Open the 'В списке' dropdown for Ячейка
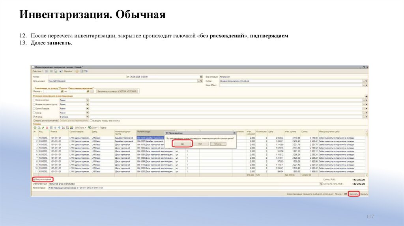The width and height of the screenshot is (404, 226). tap(87, 117)
